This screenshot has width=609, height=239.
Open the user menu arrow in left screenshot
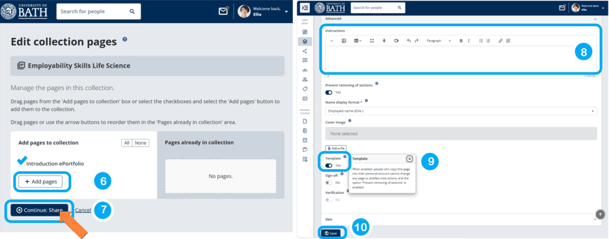point(286,12)
